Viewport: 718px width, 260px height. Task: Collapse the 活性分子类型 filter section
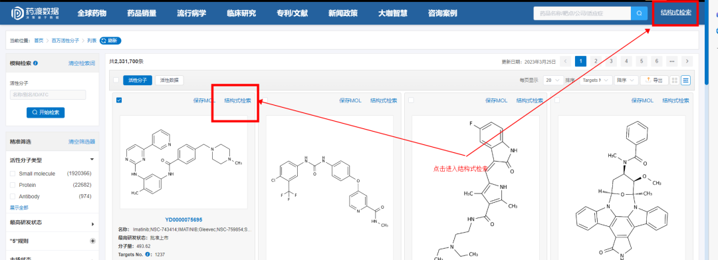92,160
